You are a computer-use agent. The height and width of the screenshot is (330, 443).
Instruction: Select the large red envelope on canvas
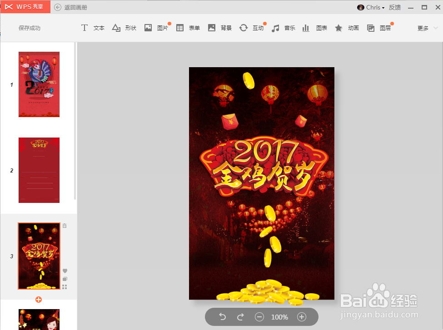(x=230, y=122)
